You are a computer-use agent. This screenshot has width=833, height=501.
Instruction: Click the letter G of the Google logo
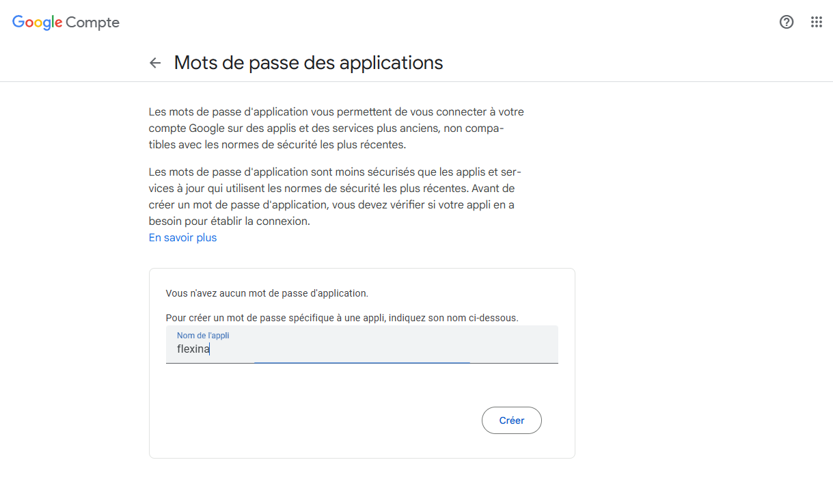(x=18, y=22)
